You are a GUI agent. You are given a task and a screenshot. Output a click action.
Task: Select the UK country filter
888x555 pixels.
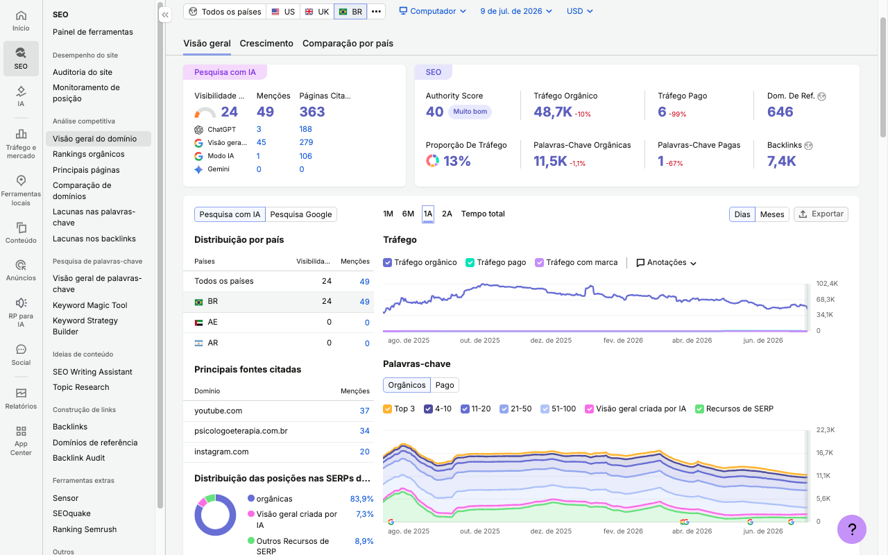point(317,12)
